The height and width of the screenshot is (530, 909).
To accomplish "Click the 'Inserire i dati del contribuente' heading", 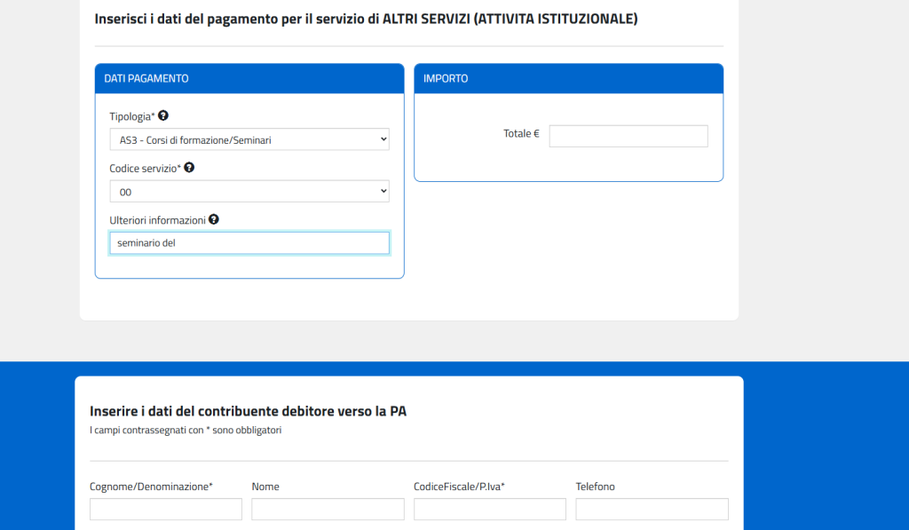I will pos(248,411).
